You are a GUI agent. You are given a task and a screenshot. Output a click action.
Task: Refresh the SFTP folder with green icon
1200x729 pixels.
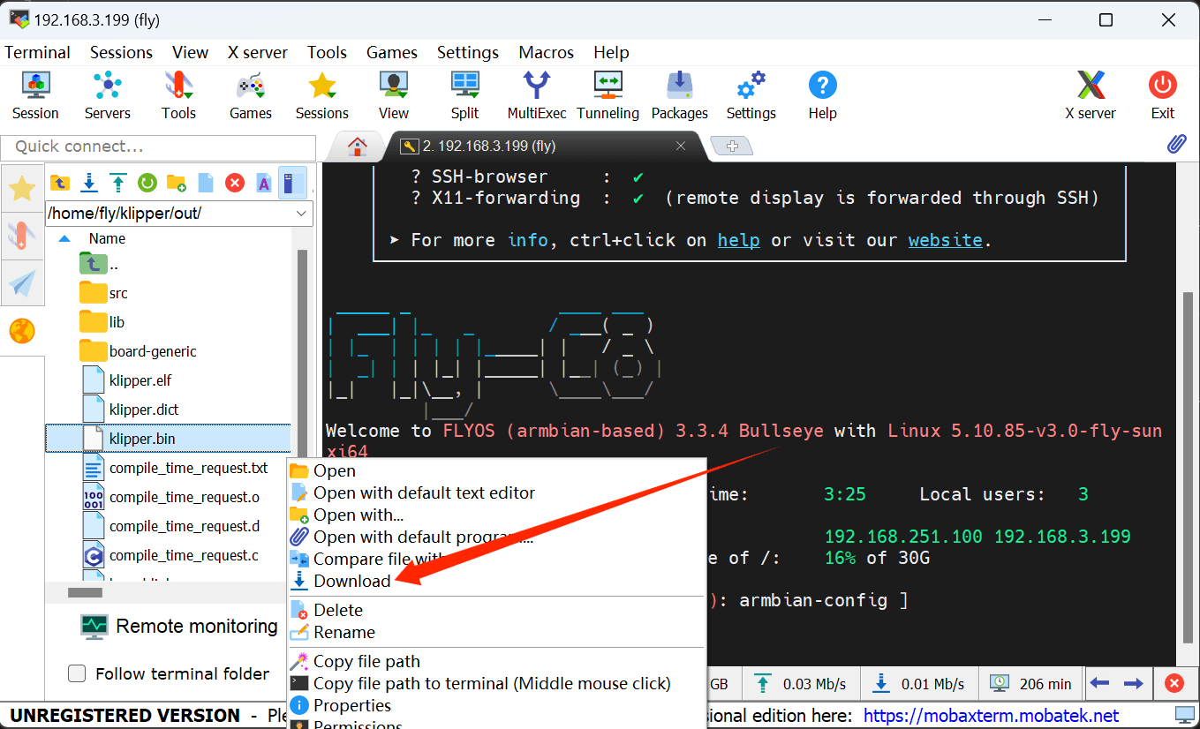click(147, 183)
